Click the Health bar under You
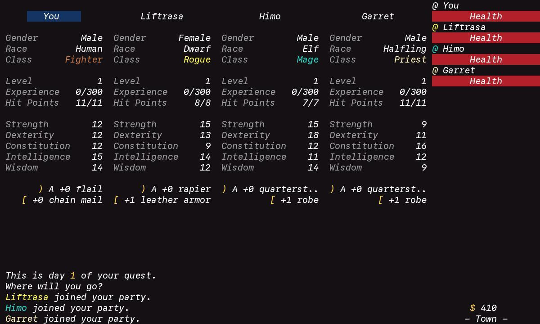Screen dimensions: 540x324 coord(486,17)
